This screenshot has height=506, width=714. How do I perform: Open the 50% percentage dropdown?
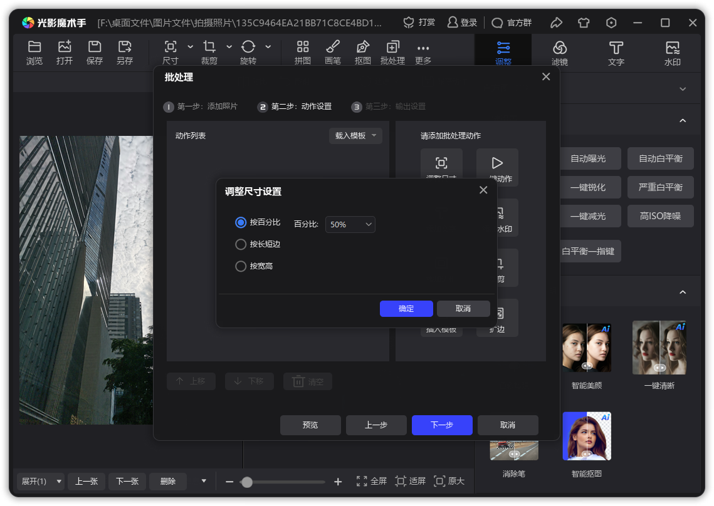click(350, 224)
